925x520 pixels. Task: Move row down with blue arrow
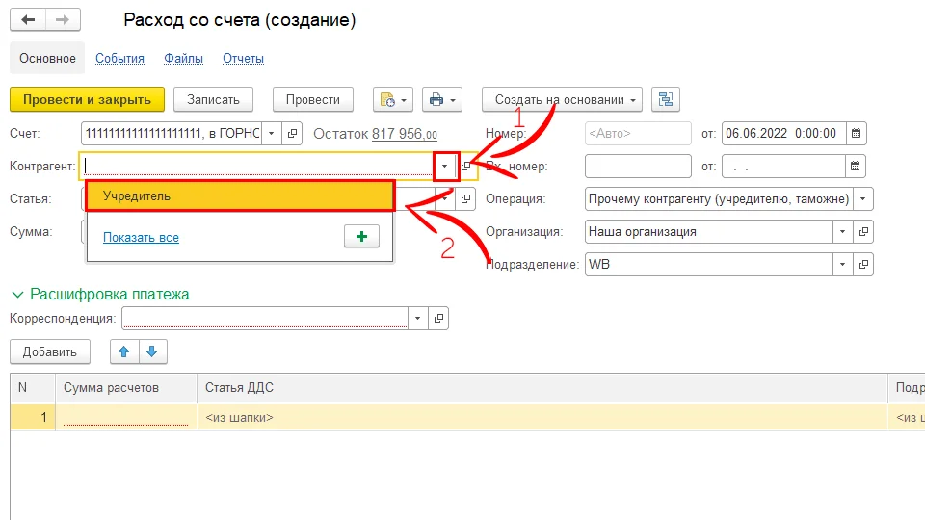pyautogui.click(x=151, y=351)
